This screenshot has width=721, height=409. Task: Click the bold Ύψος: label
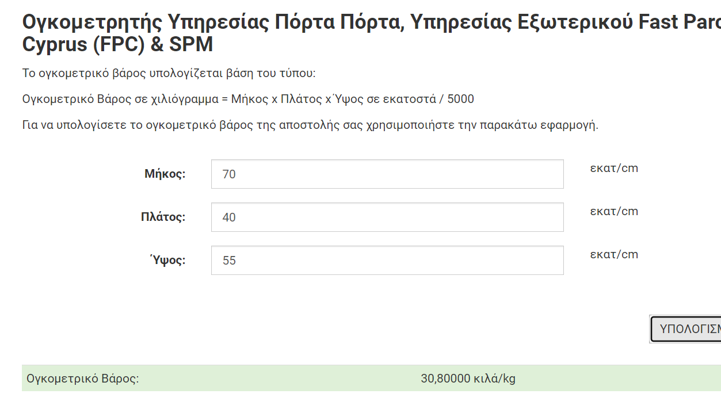[x=168, y=260]
